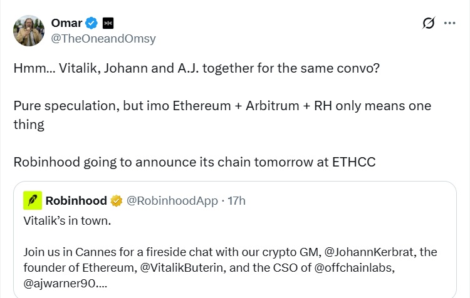Open the @TheOneandOmsy handle link
The height and width of the screenshot is (298, 470).
(103, 39)
